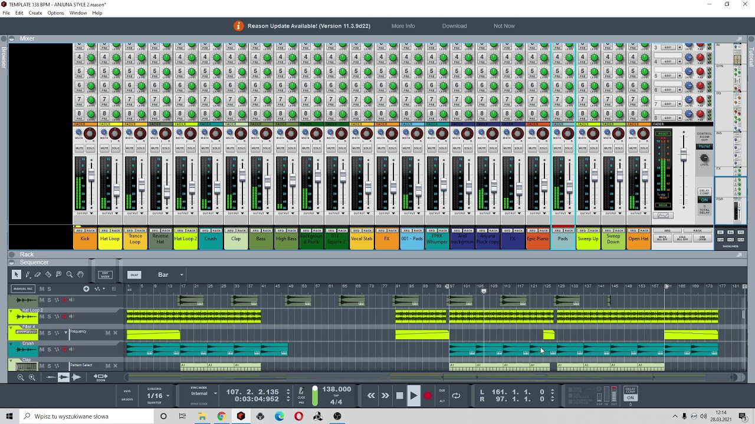
Task: Toggle Edit Mode in the sequencer
Action: (105, 274)
